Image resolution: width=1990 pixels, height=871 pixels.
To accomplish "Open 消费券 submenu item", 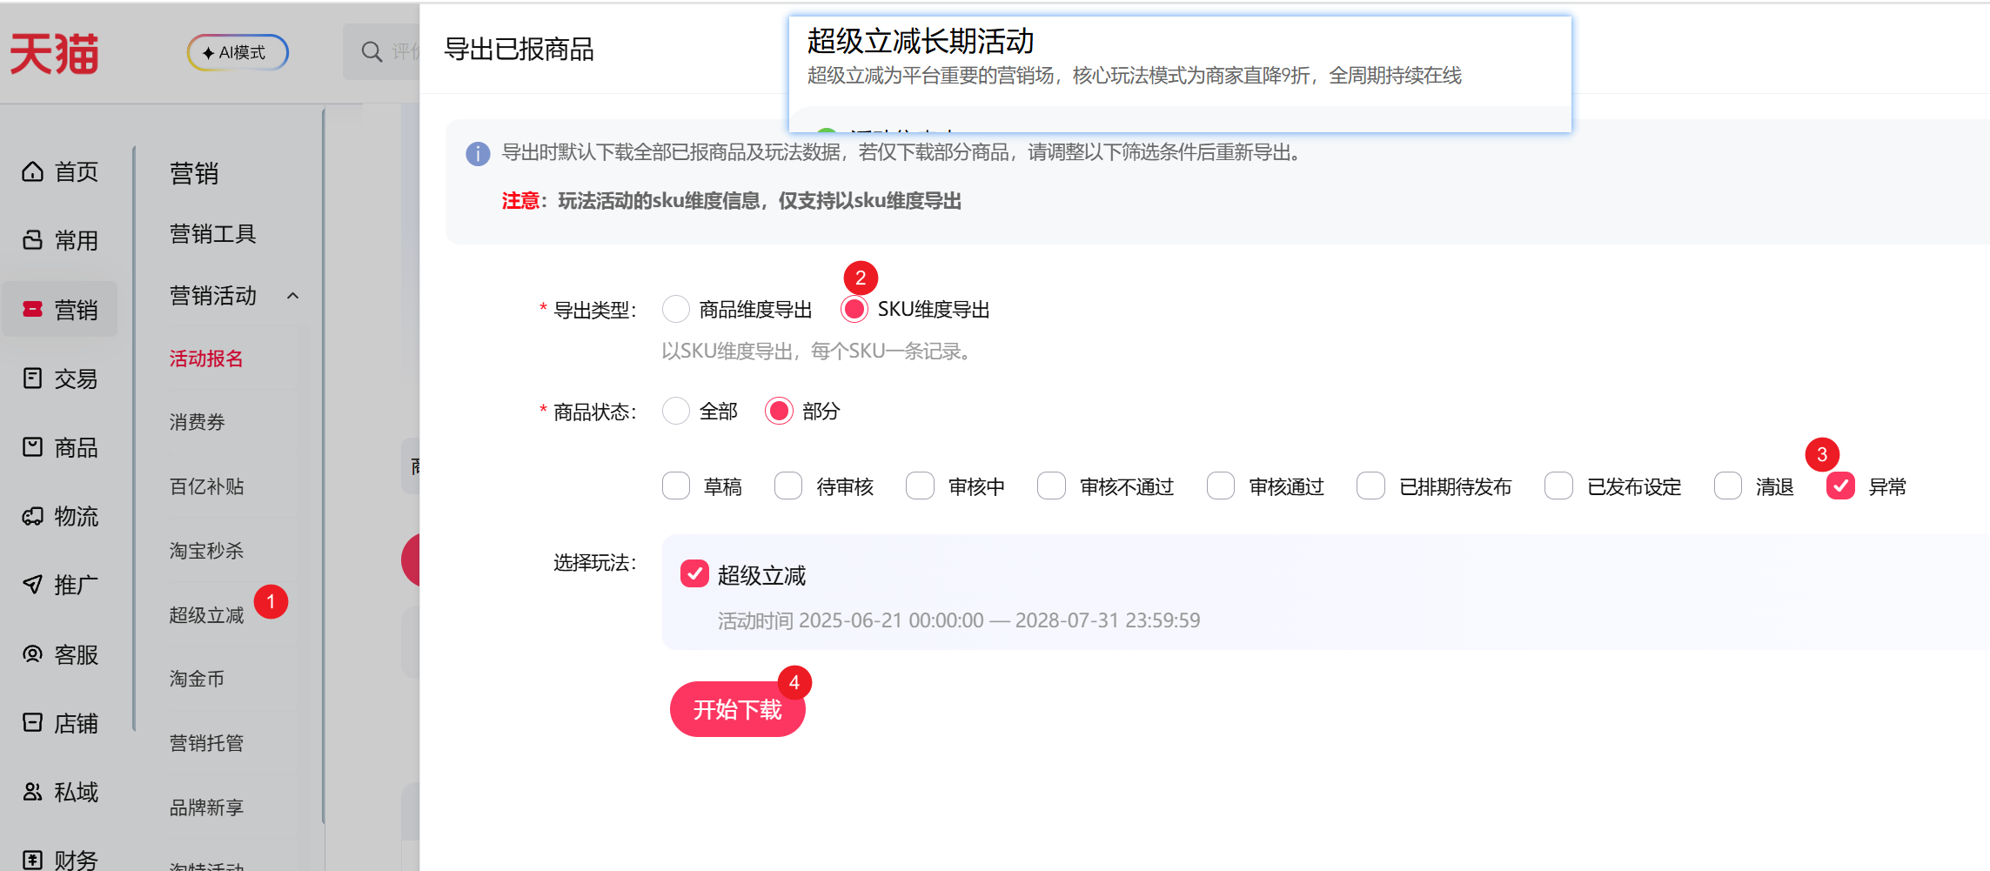I will (197, 422).
